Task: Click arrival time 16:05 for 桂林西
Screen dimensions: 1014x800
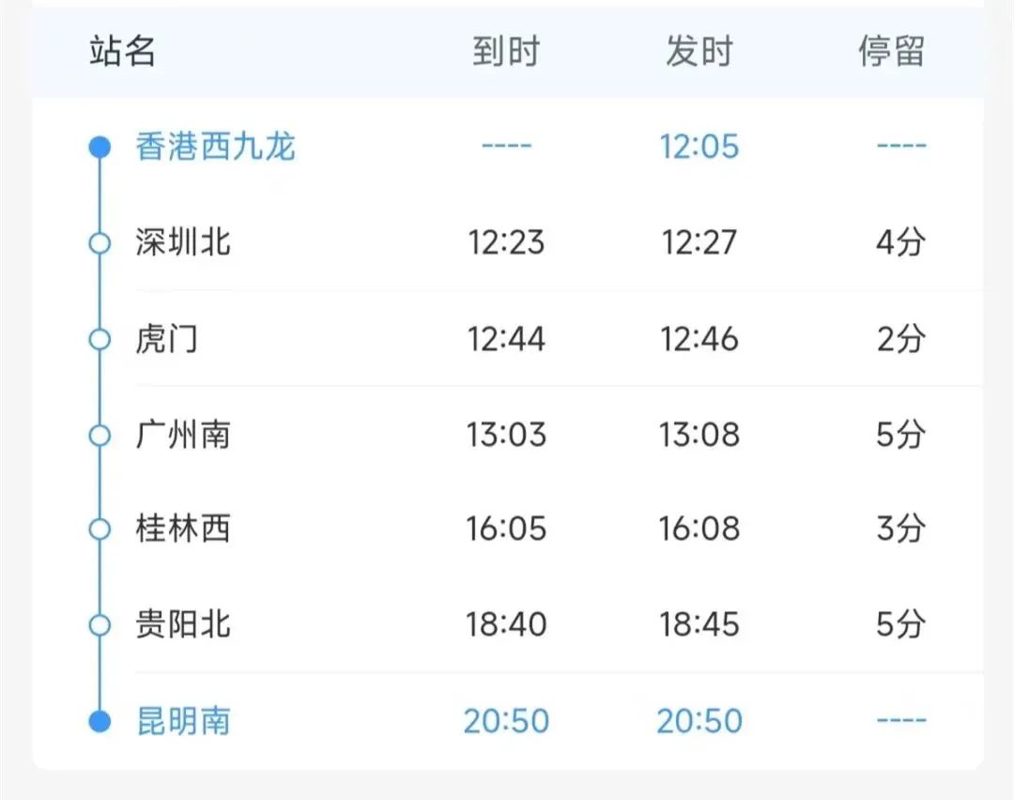Action: click(x=506, y=530)
